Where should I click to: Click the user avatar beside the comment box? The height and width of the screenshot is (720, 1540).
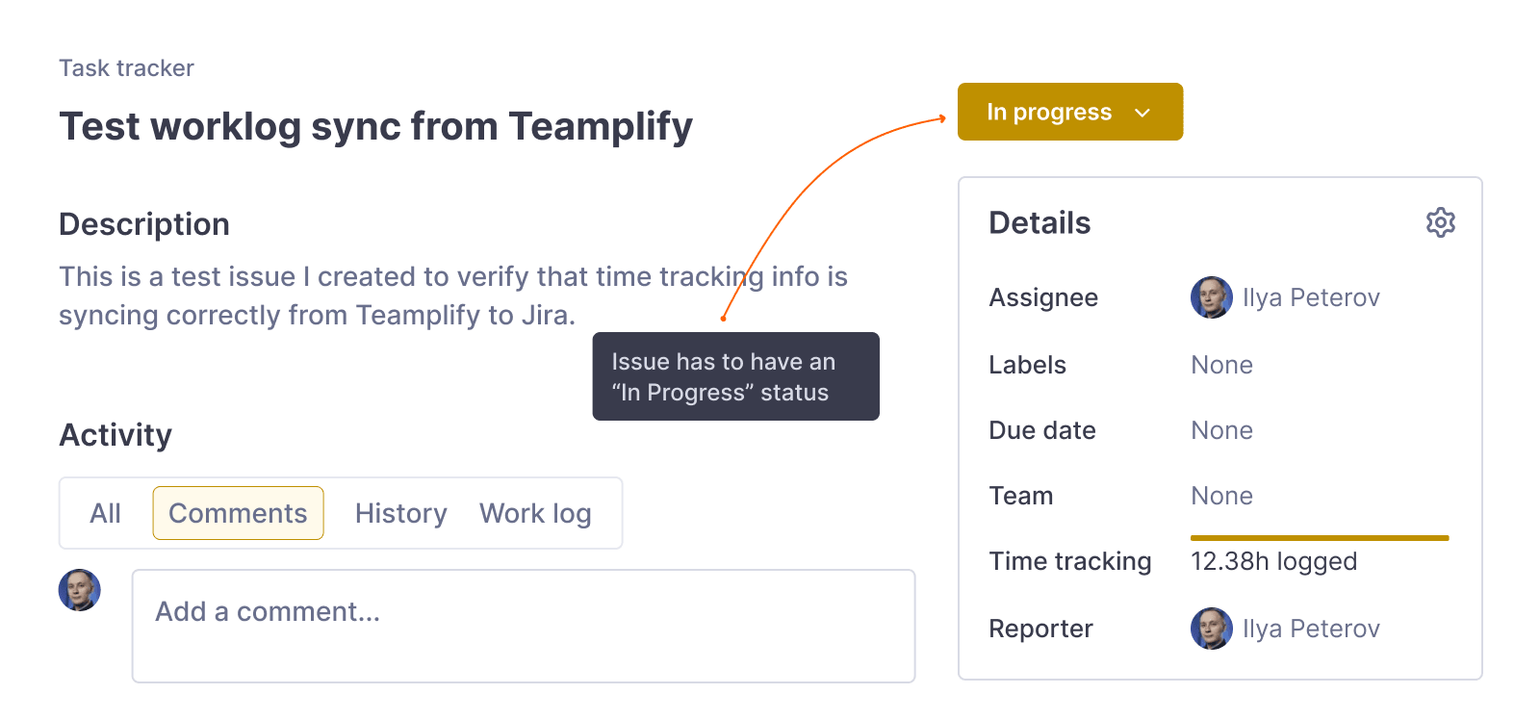click(80, 590)
